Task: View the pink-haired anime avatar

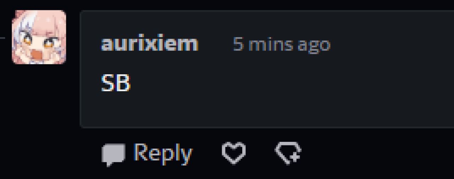Action: (39, 37)
